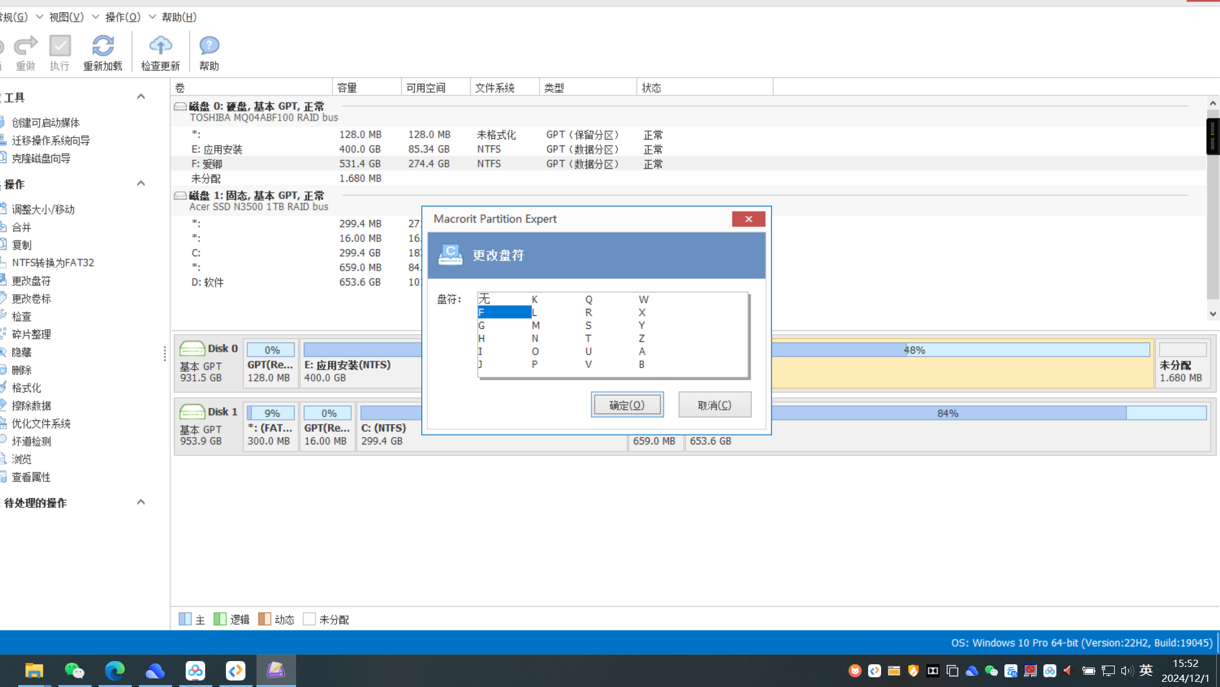Image resolution: width=1220 pixels, height=687 pixels.
Task: Collapse the Operations (操作) section
Action: tap(141, 184)
